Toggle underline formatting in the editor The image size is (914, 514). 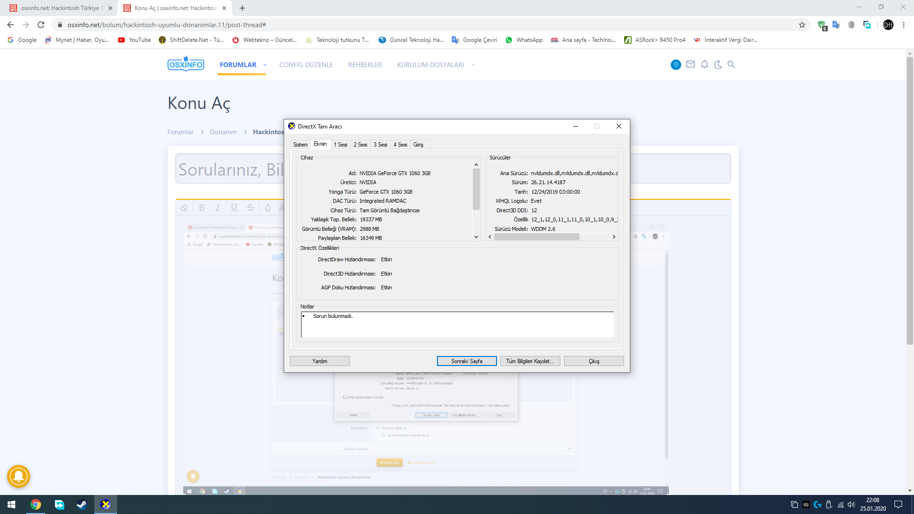pyautogui.click(x=234, y=208)
